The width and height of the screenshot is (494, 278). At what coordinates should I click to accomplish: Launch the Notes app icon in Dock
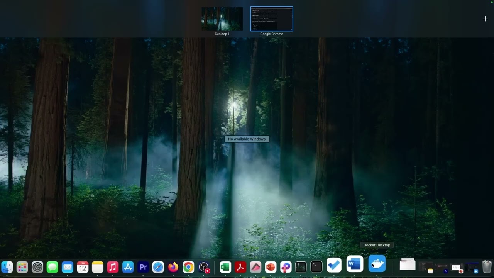[98, 267]
